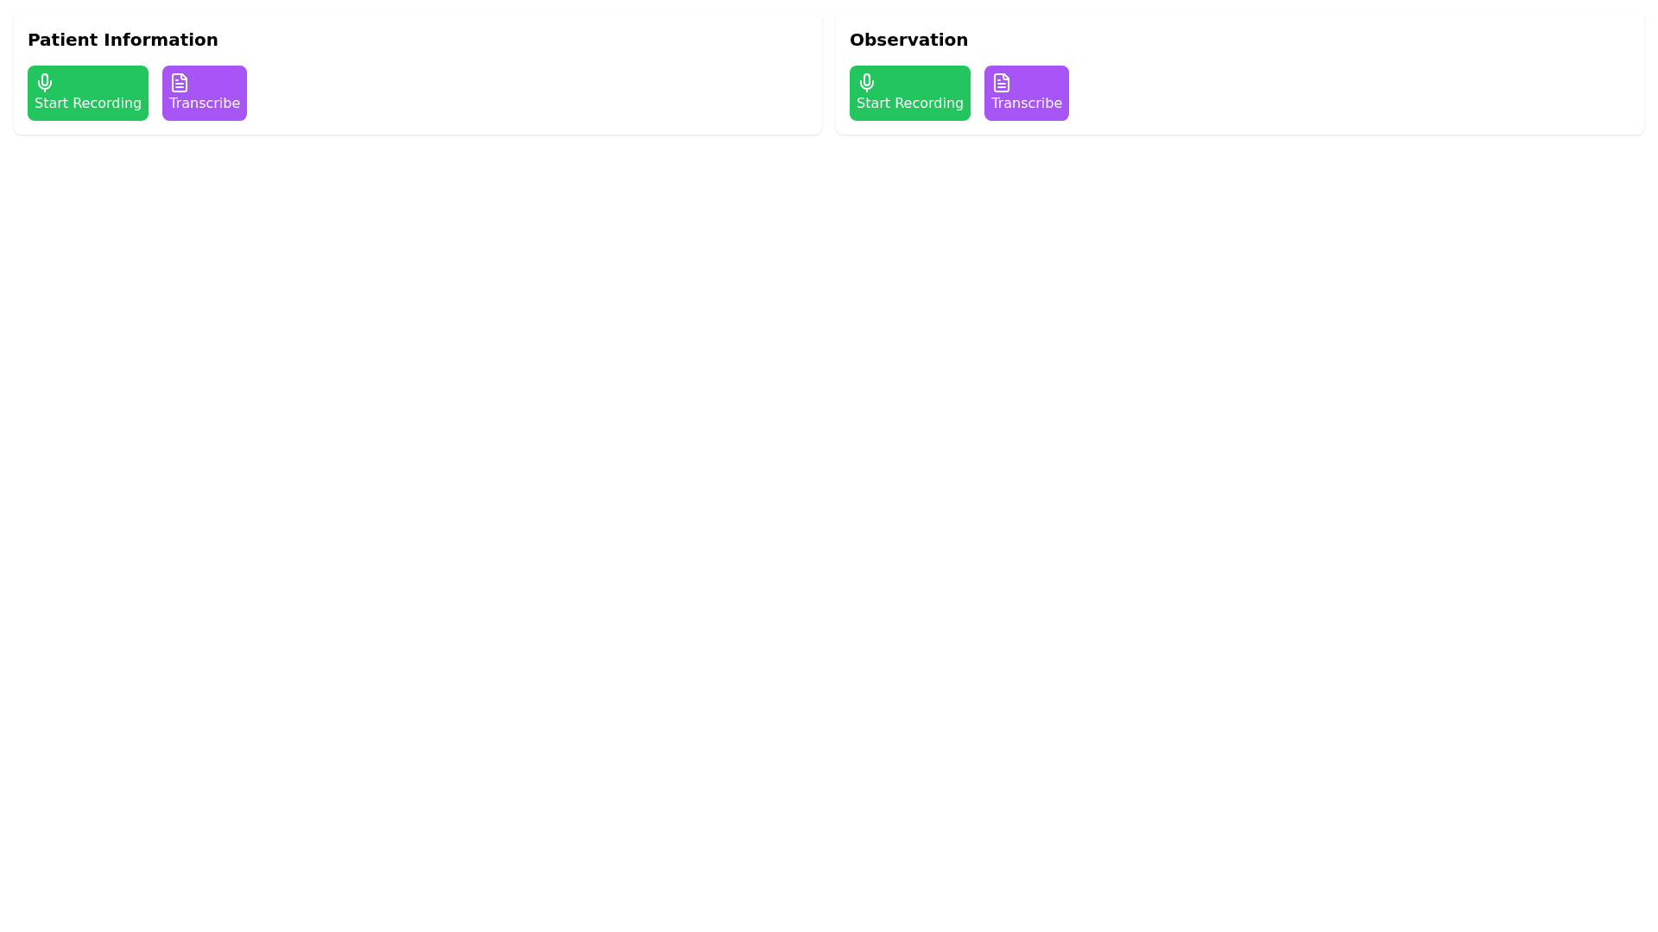Select the microphone icon in the Observation panel
This screenshot has height=932, width=1658.
pos(867,83)
